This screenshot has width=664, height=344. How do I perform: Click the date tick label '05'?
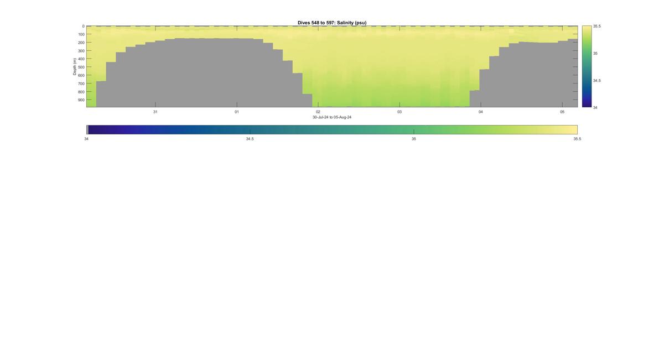[x=562, y=112]
